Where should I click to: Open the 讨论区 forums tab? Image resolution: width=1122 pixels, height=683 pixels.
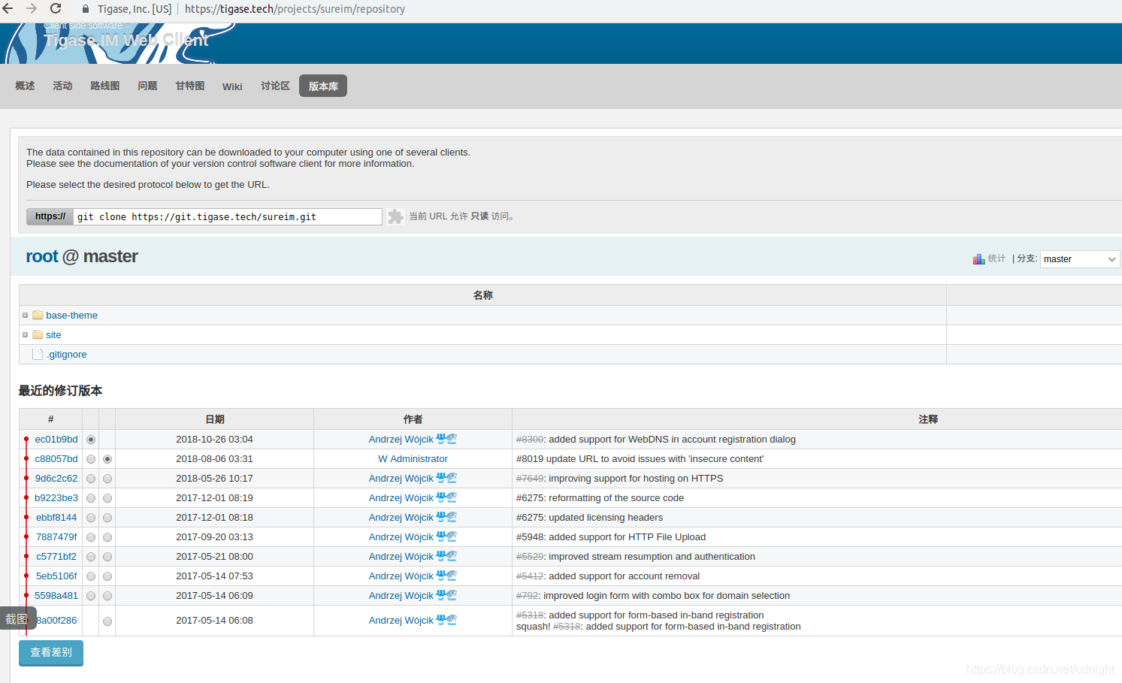point(275,86)
